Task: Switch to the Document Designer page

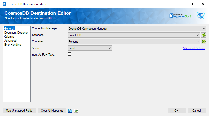Action: click(16, 33)
